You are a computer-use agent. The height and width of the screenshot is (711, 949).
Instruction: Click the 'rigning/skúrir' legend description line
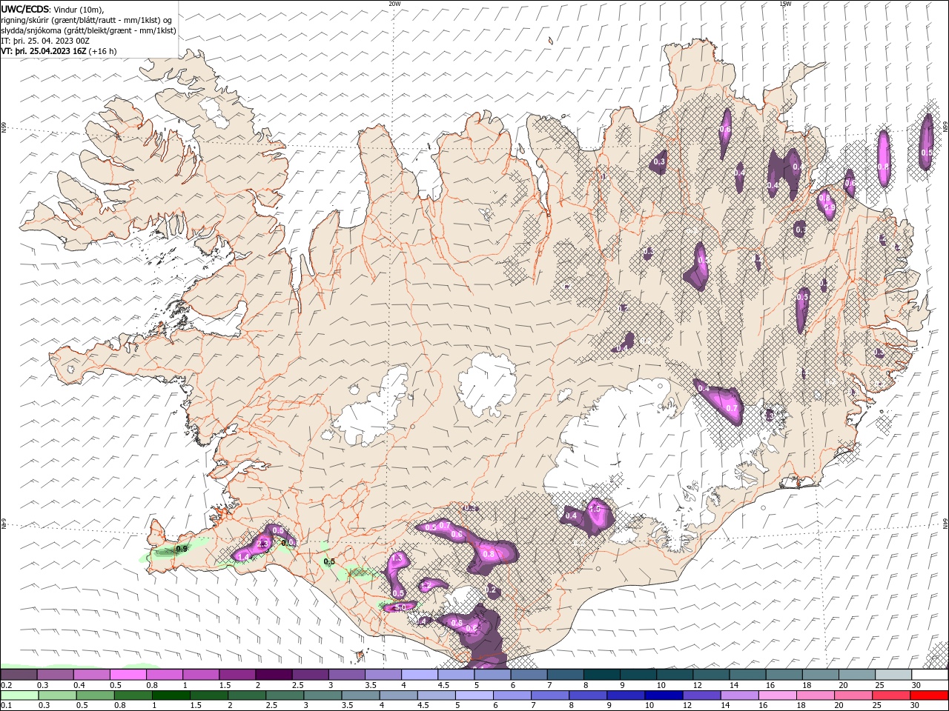point(87,20)
